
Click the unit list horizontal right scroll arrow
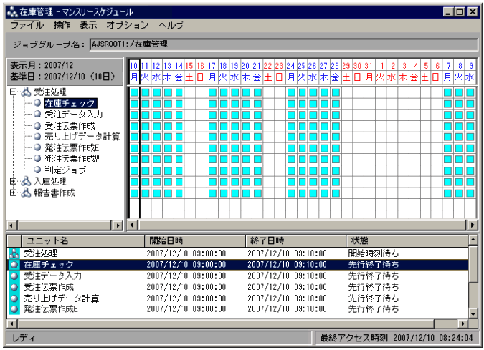462,324
